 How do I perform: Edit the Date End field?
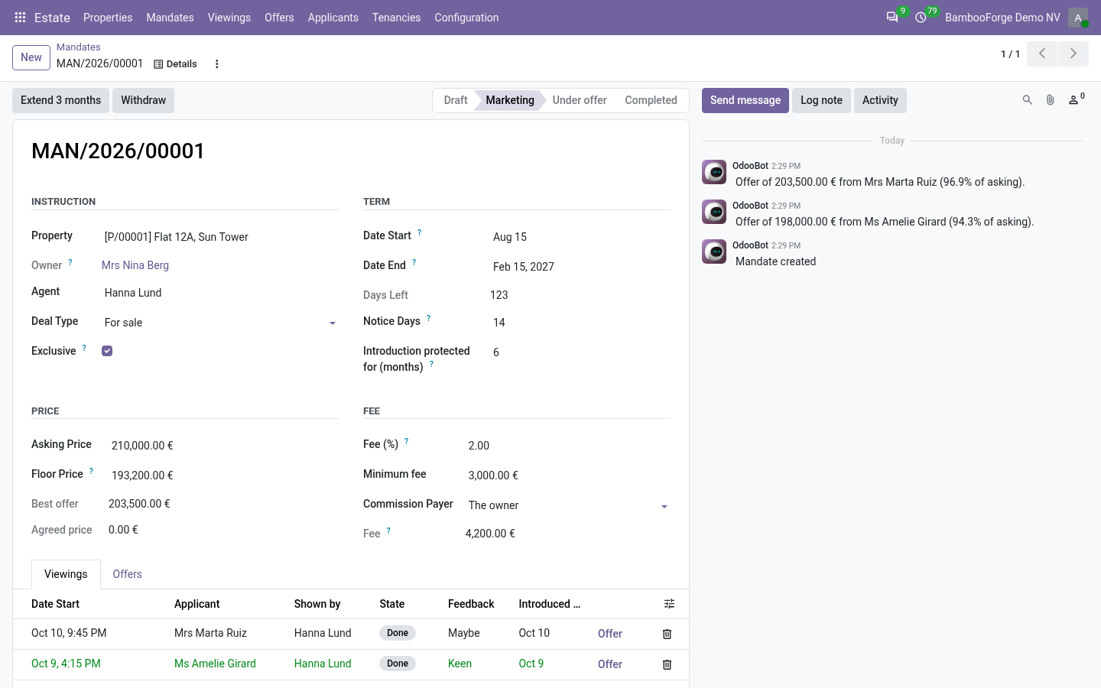coord(580,267)
